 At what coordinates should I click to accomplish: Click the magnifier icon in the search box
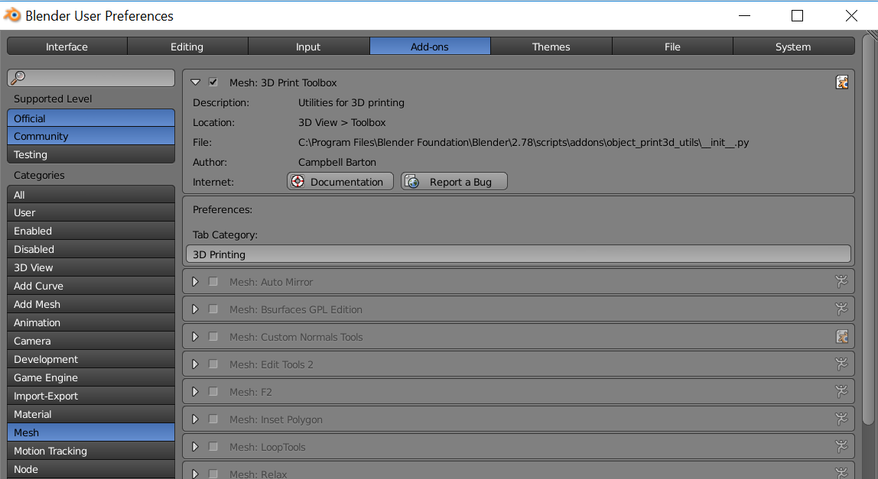coord(18,77)
